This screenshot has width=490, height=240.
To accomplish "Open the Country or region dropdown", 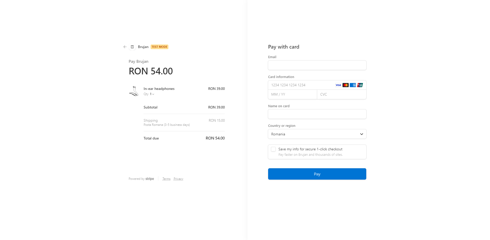I will pyautogui.click(x=317, y=134).
